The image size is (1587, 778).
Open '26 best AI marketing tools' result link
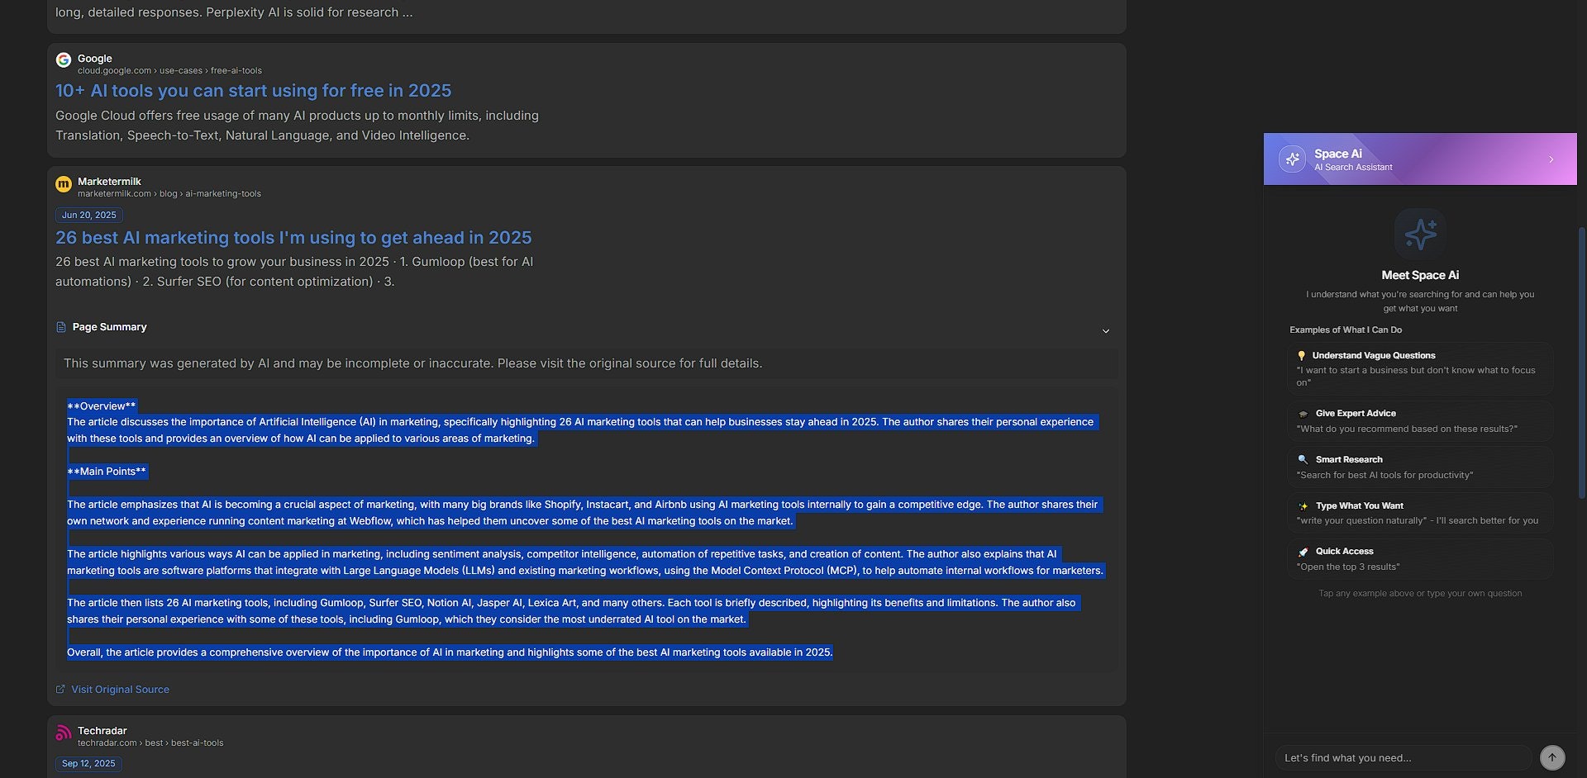[x=293, y=238]
